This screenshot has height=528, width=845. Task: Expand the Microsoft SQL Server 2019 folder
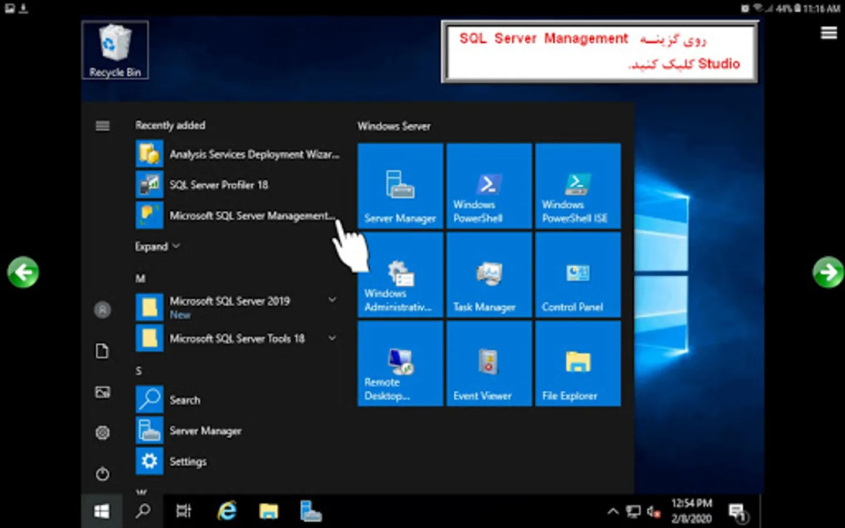click(332, 300)
